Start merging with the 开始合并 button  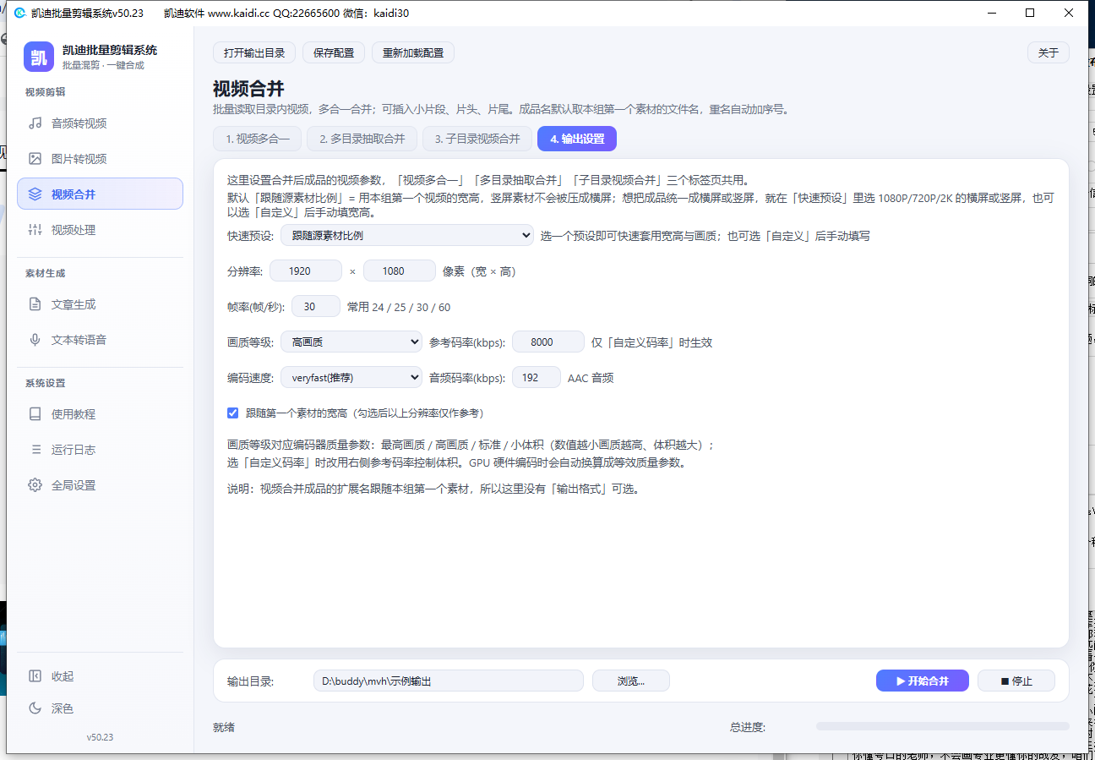pos(923,681)
